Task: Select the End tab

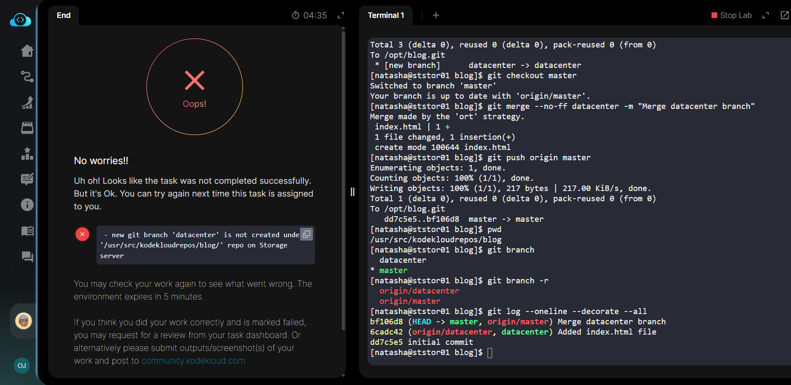Action: pos(64,15)
